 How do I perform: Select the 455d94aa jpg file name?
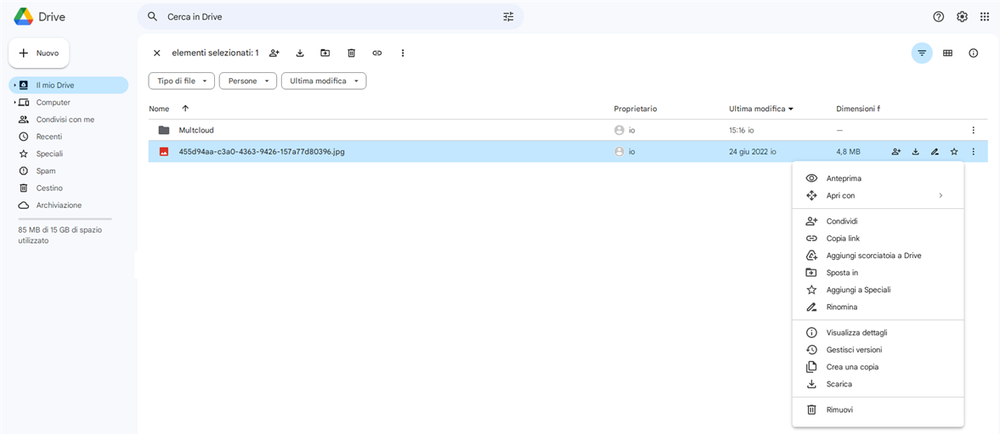tap(263, 152)
